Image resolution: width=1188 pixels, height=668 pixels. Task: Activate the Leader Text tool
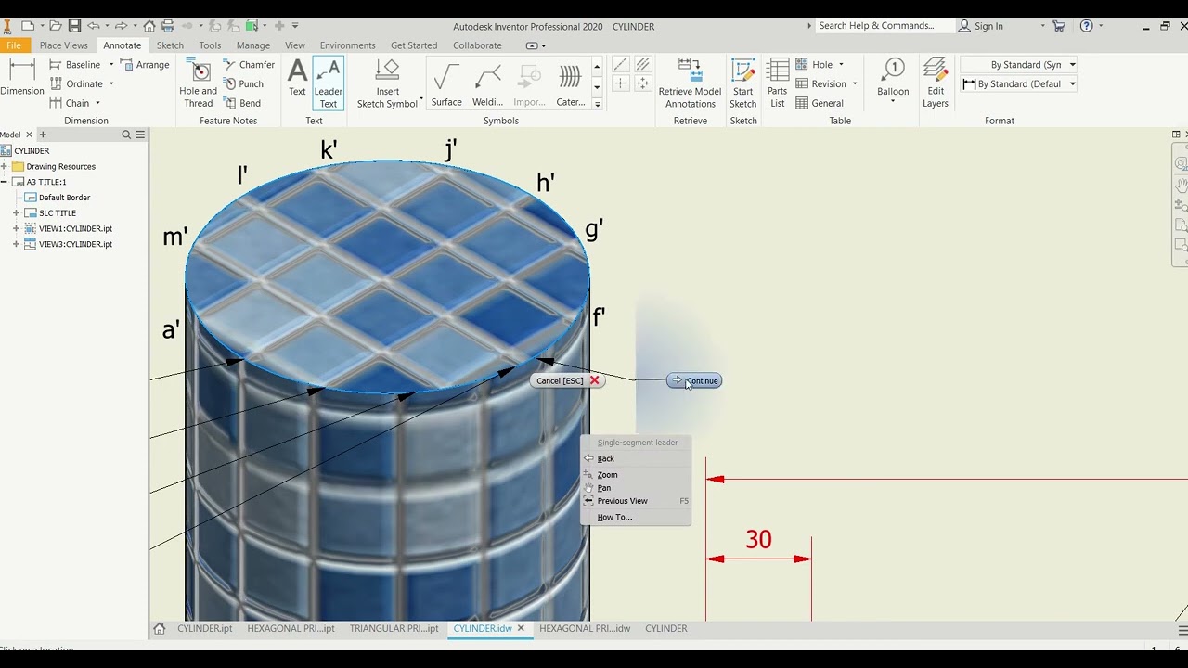click(x=329, y=83)
